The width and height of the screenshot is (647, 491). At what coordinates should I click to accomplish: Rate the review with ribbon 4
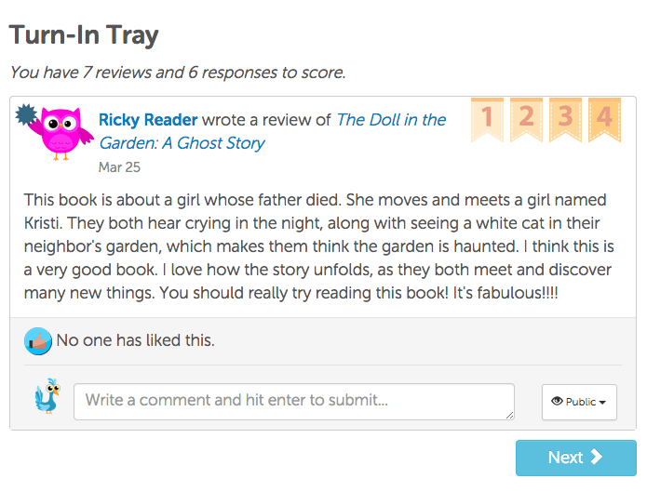(604, 118)
